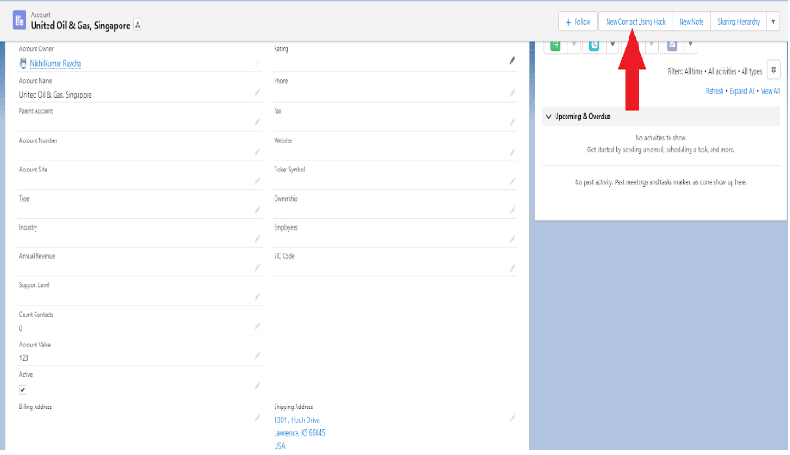Click the Account building icon in header
Screen dimensions: 790x455
[19, 20]
